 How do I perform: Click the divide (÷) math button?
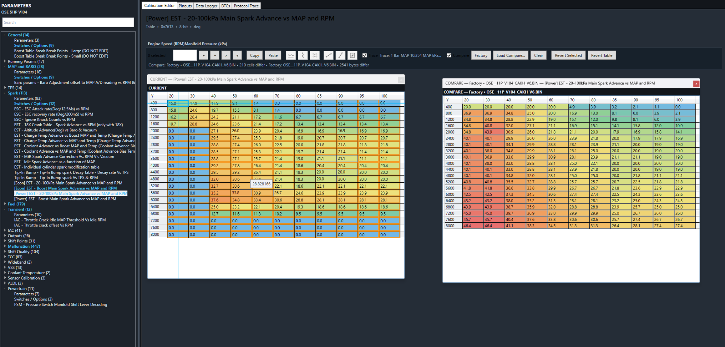point(238,55)
